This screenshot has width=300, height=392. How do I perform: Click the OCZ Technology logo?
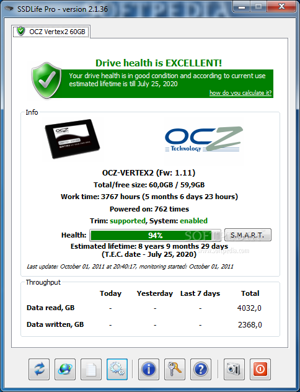click(x=204, y=140)
